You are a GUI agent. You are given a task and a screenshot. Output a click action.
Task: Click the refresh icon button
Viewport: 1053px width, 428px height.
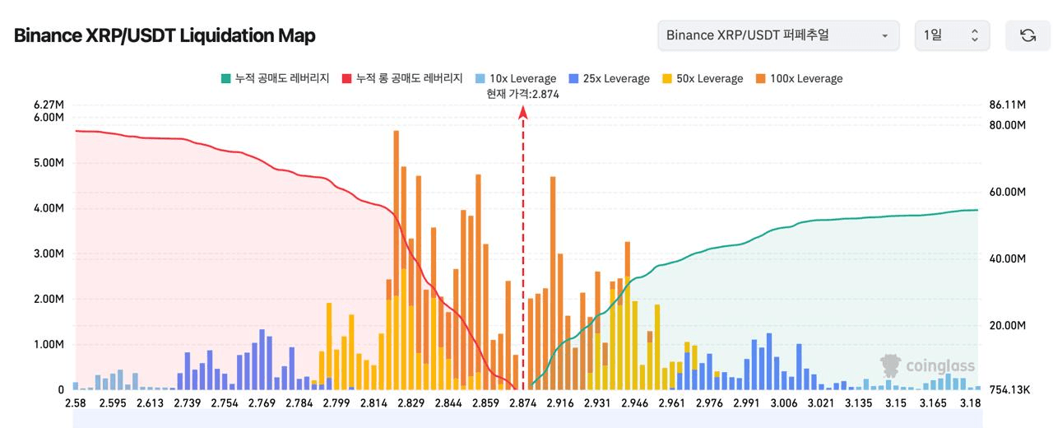click(x=1027, y=35)
